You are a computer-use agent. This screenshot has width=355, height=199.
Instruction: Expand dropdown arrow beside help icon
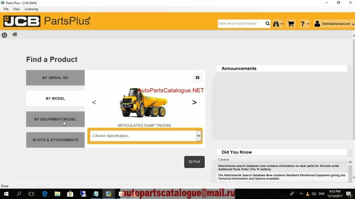pos(308,24)
